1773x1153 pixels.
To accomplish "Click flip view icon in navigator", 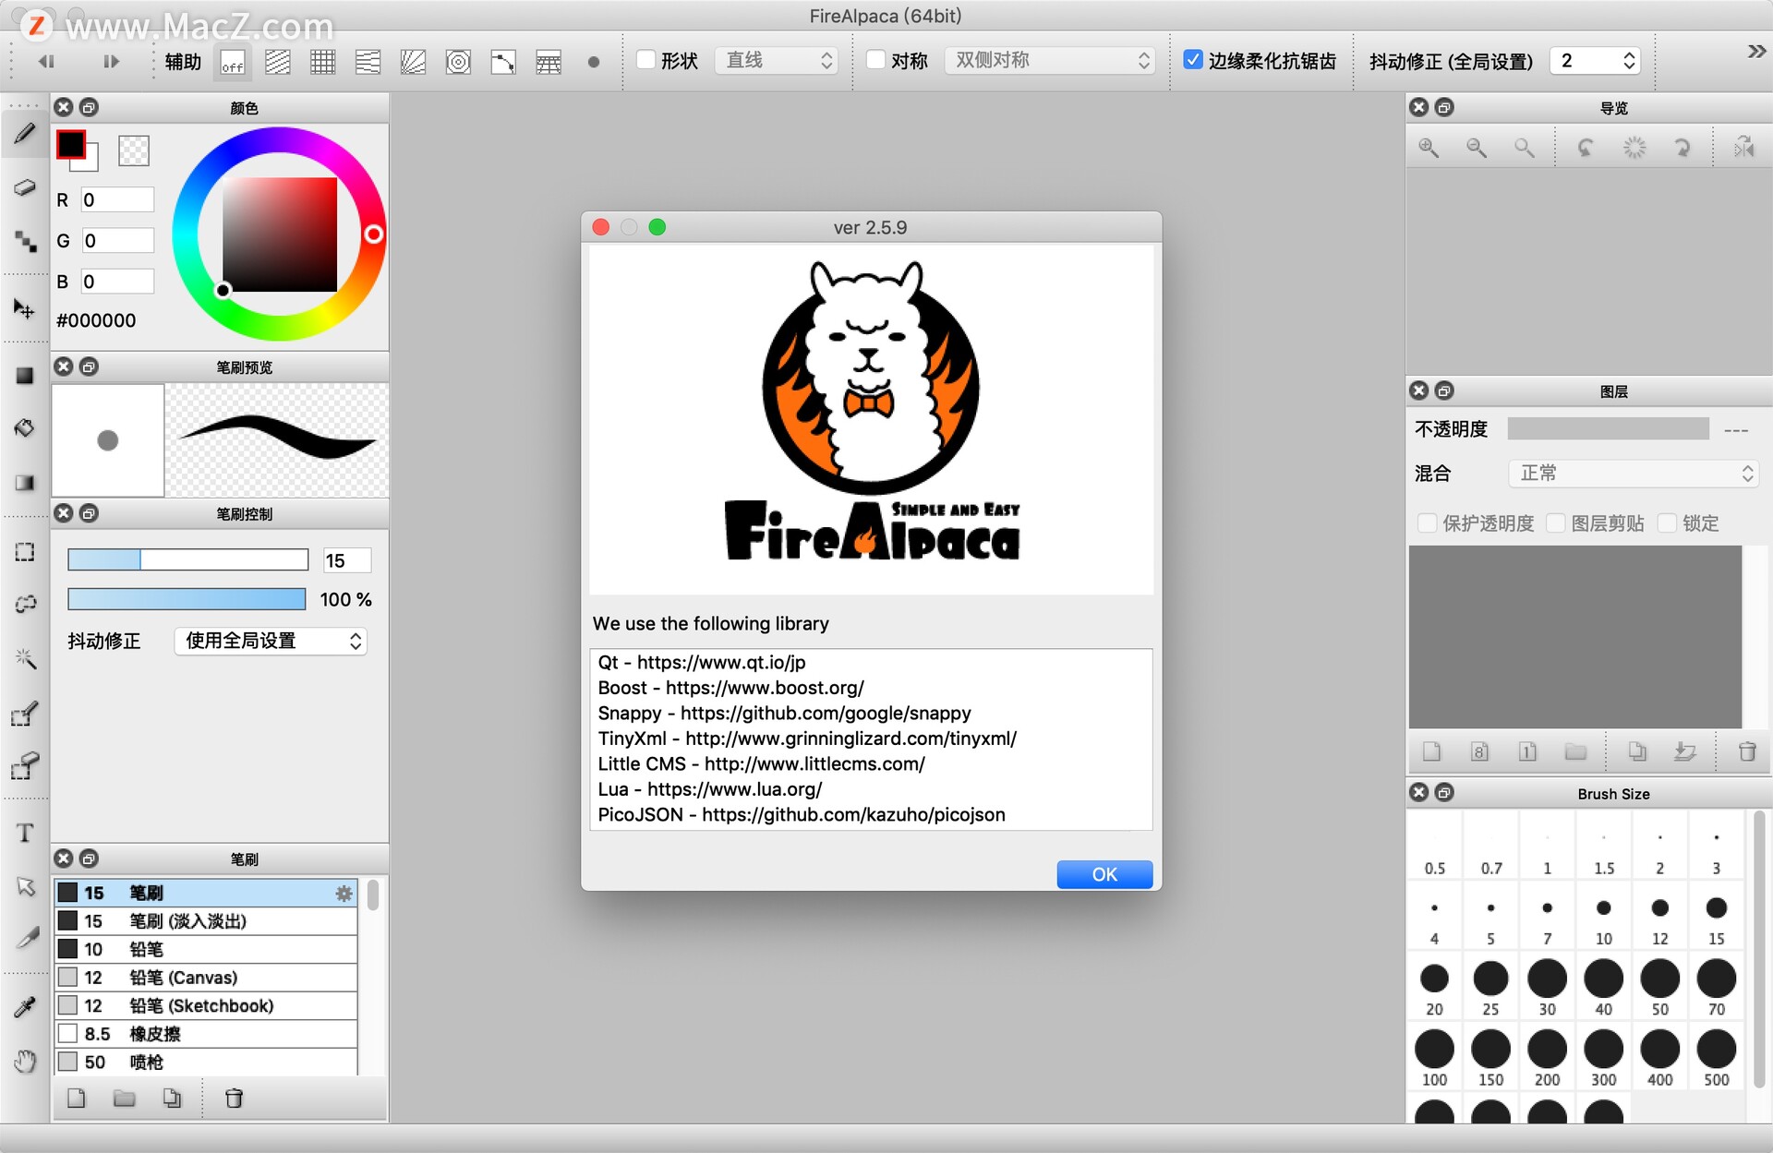I will pyautogui.click(x=1743, y=148).
